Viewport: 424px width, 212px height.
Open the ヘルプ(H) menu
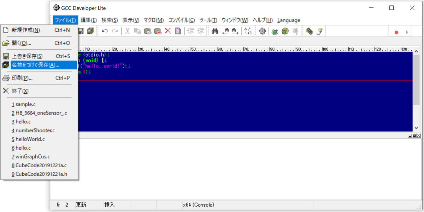tap(263, 20)
